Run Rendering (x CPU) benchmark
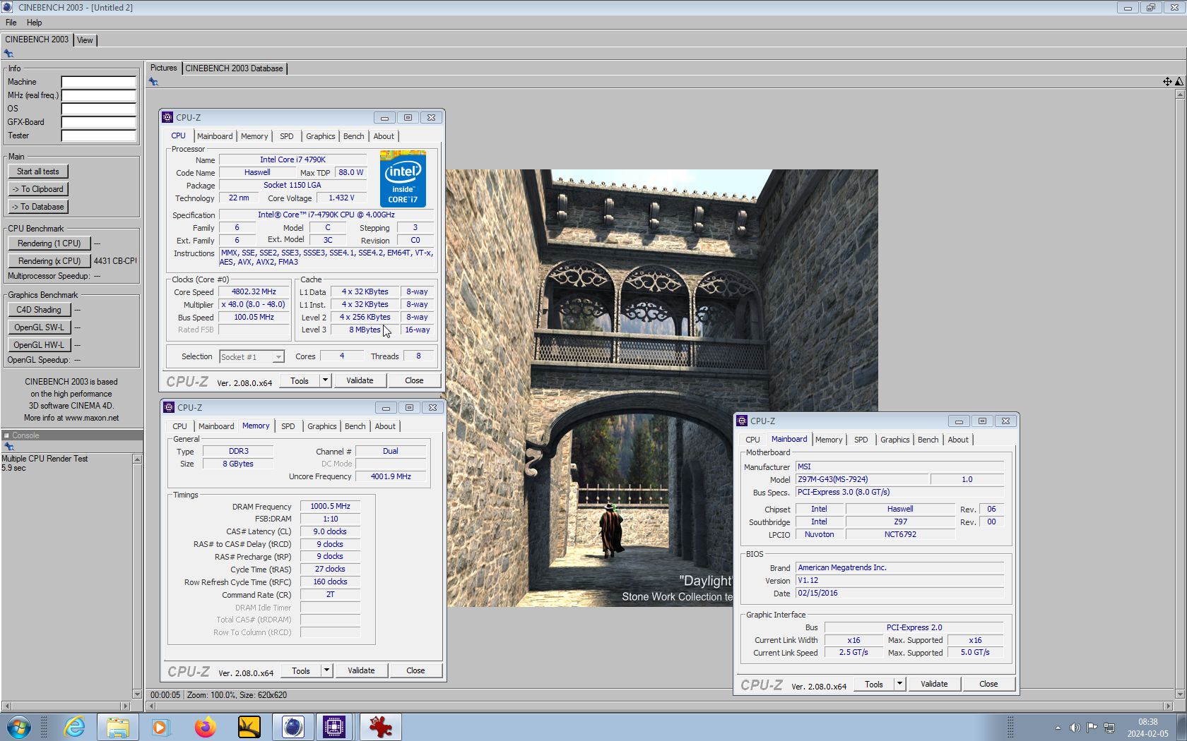The height and width of the screenshot is (741, 1187). [49, 261]
